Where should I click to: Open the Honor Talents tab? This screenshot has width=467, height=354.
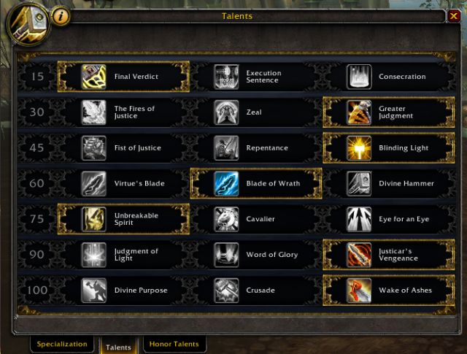pos(174,345)
